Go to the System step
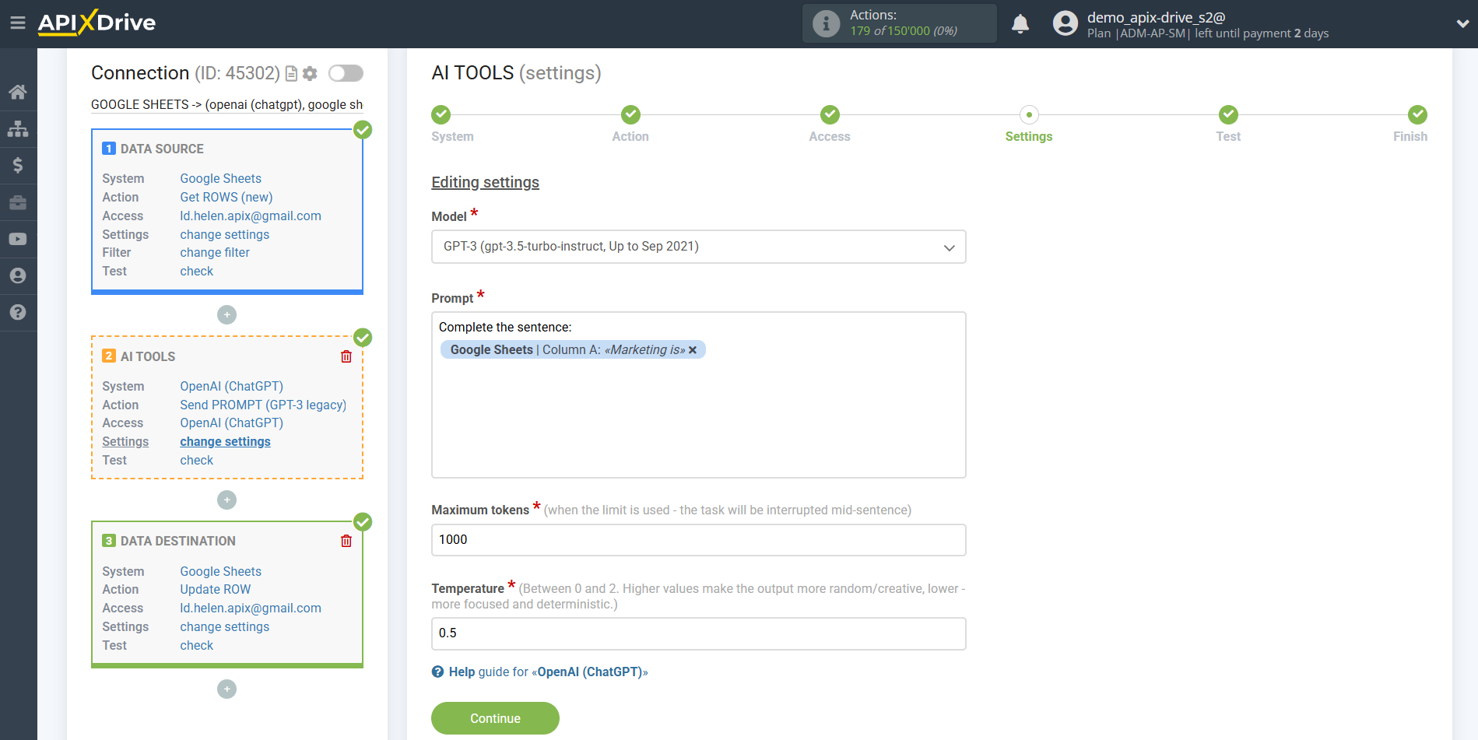1478x740 pixels. (441, 115)
